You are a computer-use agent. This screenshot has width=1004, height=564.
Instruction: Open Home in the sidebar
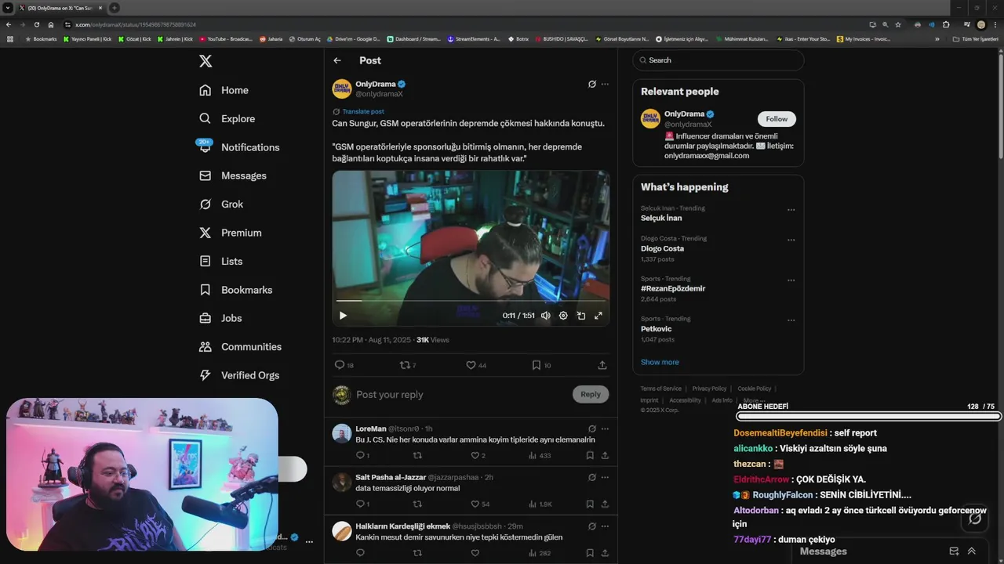pos(224,90)
